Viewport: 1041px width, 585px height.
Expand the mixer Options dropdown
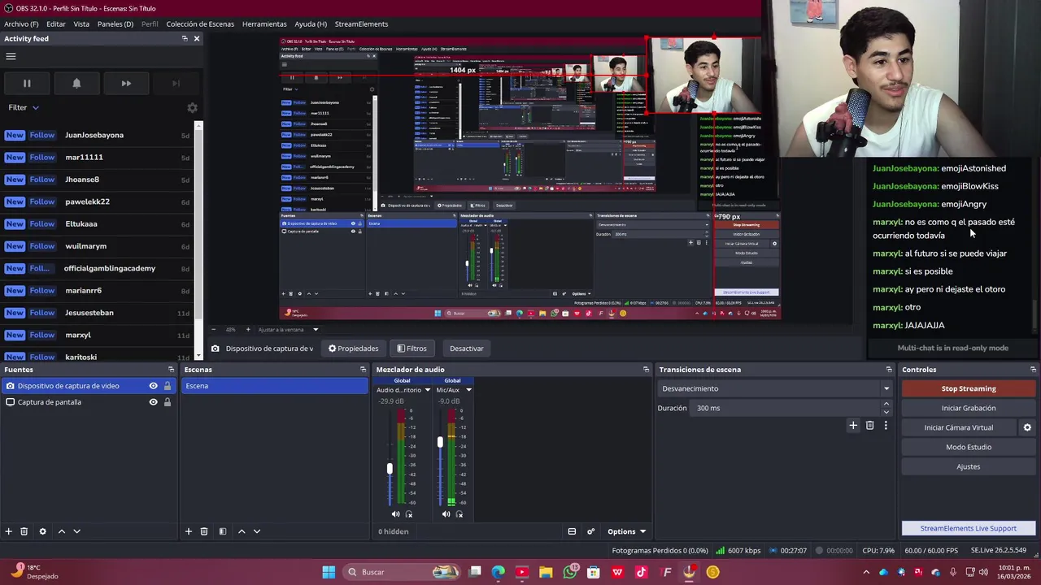627,531
